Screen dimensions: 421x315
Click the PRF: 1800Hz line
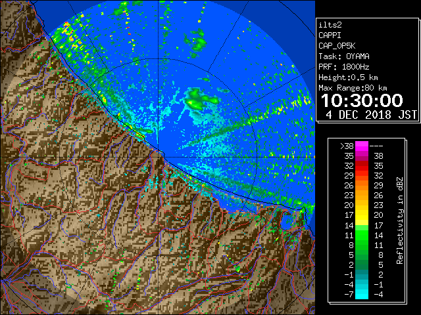tap(344, 67)
